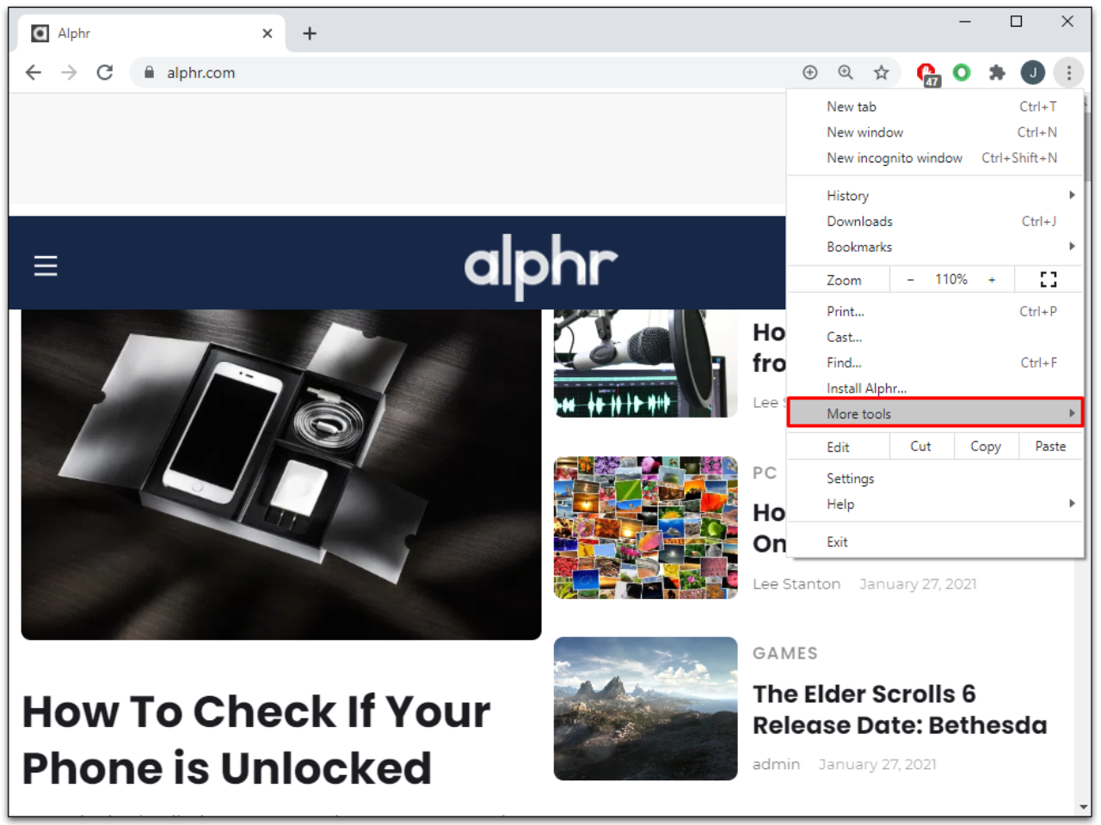Image resolution: width=1101 pixels, height=825 pixels.
Task: Open the Extensions puzzle piece menu
Action: [x=997, y=72]
